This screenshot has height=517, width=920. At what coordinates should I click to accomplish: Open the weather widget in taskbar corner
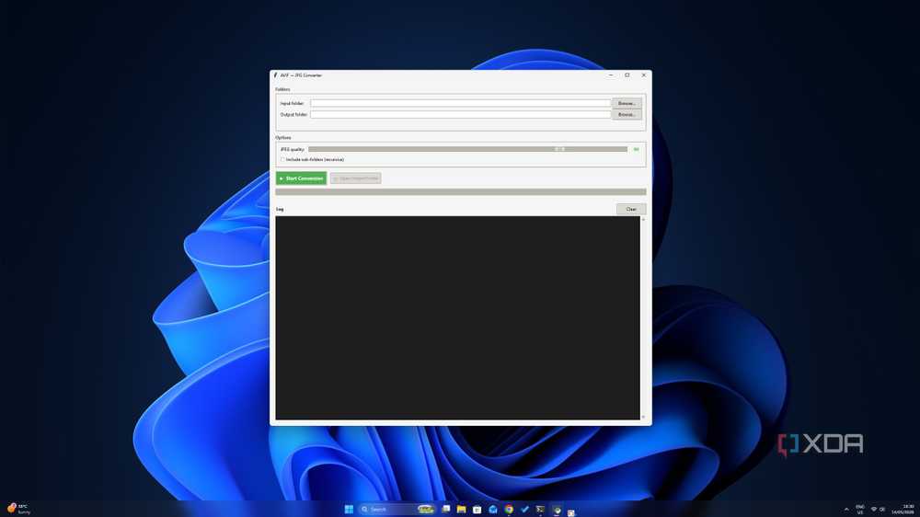tap(17, 509)
